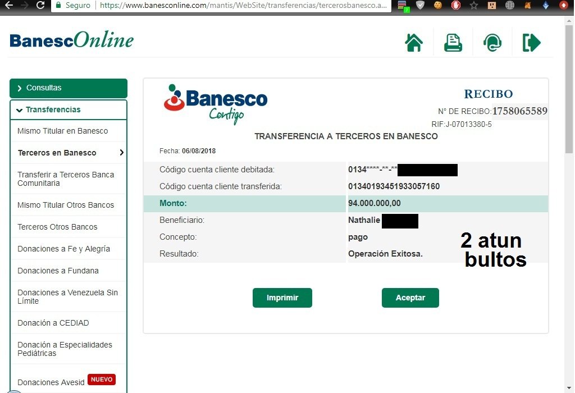The height and width of the screenshot is (393, 575).
Task: Log out using the exit door icon
Action: coord(531,43)
